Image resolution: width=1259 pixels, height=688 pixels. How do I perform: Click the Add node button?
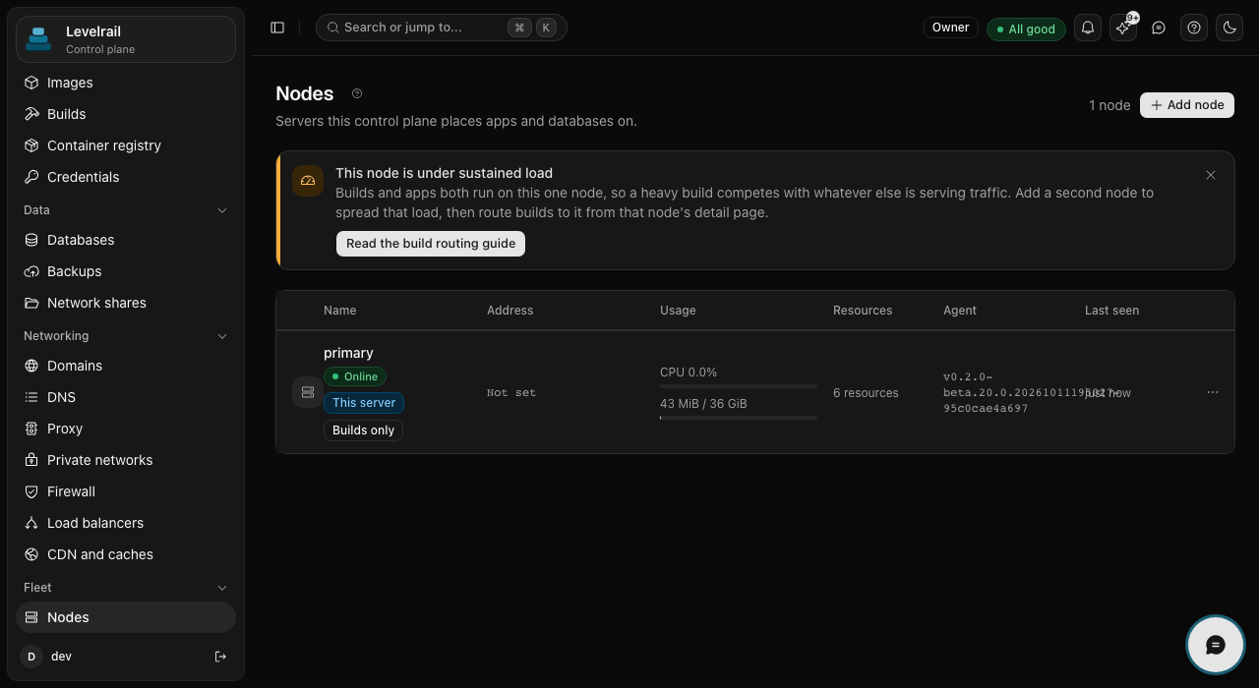coord(1187,105)
